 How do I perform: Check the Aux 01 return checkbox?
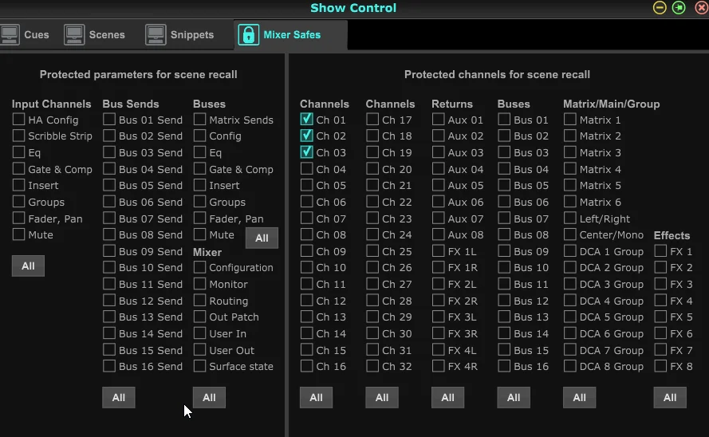click(x=438, y=120)
